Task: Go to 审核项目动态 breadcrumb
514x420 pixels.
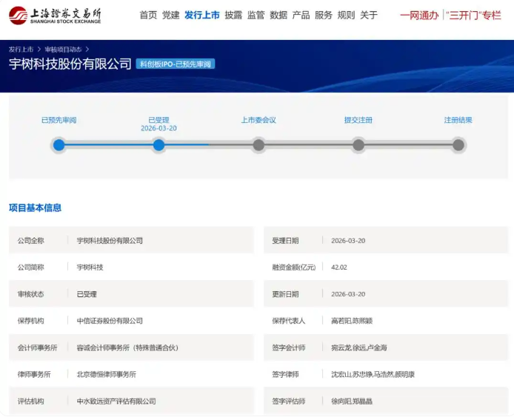Action: pyautogui.click(x=63, y=50)
